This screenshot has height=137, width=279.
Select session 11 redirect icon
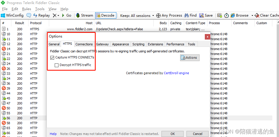(x=4, y=39)
